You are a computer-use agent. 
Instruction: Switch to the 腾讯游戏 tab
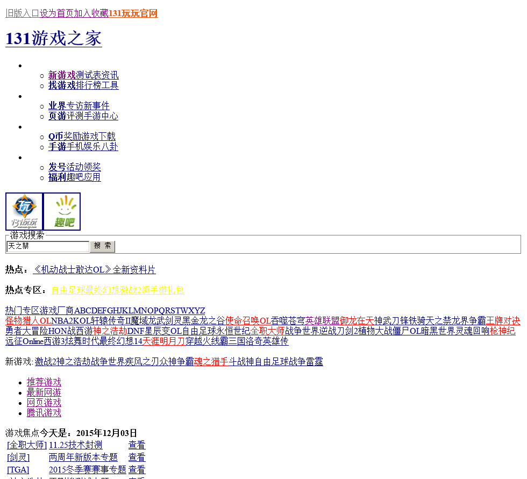(x=44, y=413)
